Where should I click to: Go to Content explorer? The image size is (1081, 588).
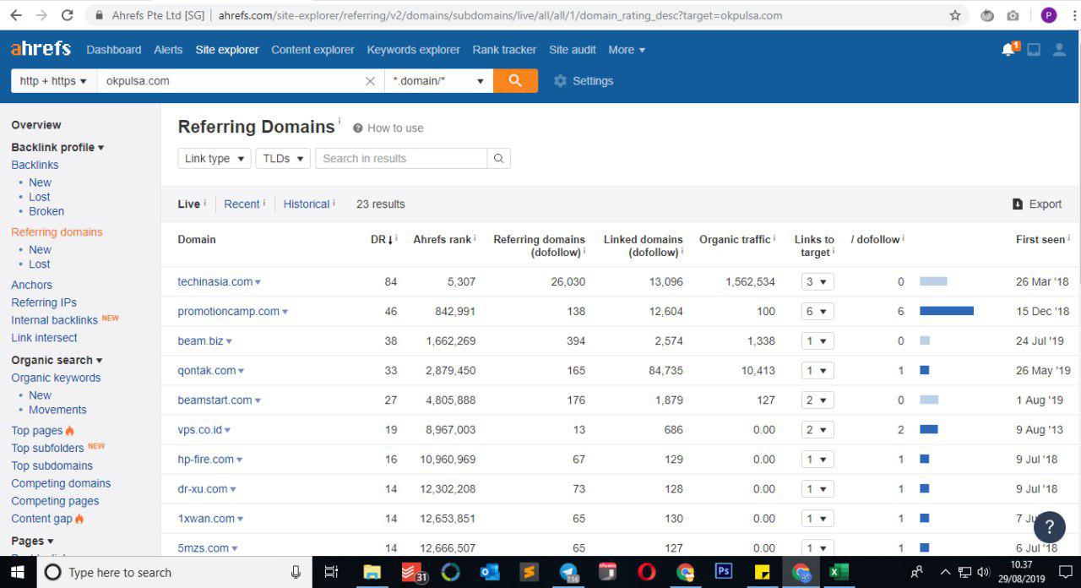(312, 50)
